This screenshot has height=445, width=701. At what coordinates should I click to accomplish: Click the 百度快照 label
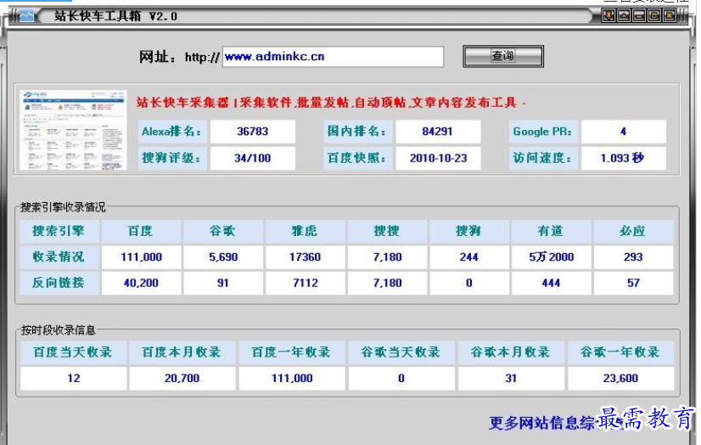(x=357, y=158)
